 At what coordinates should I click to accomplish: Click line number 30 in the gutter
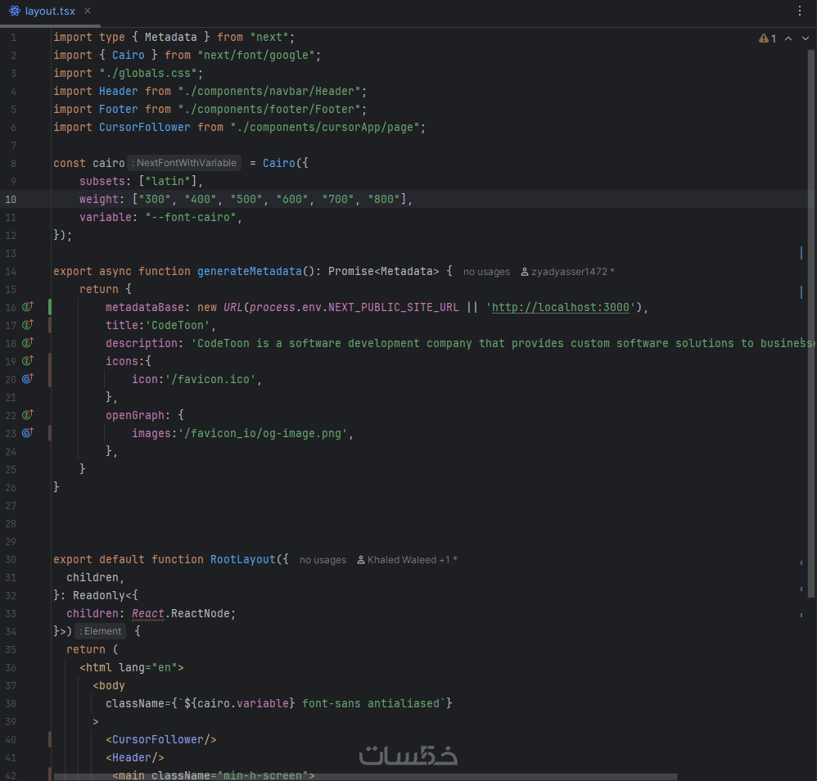11,560
